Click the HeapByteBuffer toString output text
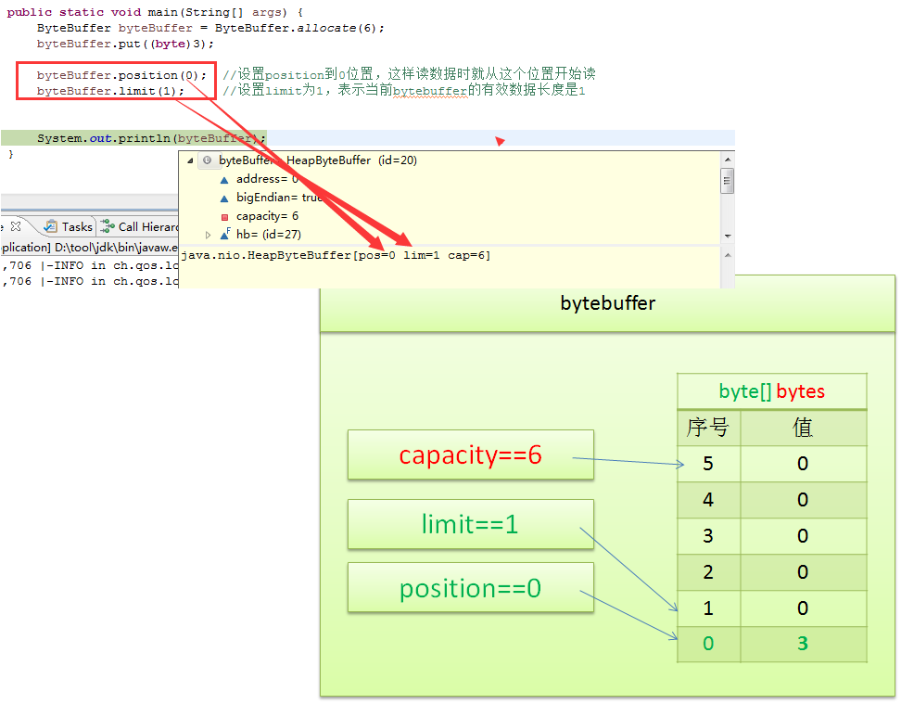The image size is (901, 704). tap(336, 255)
